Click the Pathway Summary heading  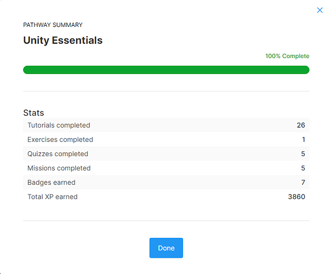click(x=53, y=25)
